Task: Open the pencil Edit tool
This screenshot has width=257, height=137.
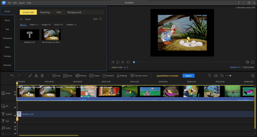Action: click(30, 76)
